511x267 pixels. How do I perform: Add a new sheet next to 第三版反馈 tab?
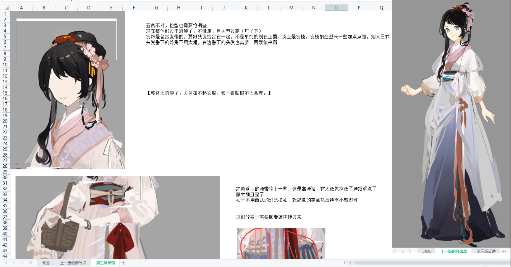point(123,263)
